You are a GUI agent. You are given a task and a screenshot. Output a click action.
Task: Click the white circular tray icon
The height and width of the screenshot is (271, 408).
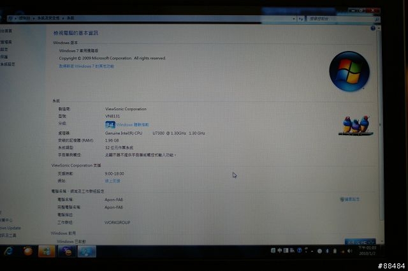click(320, 251)
